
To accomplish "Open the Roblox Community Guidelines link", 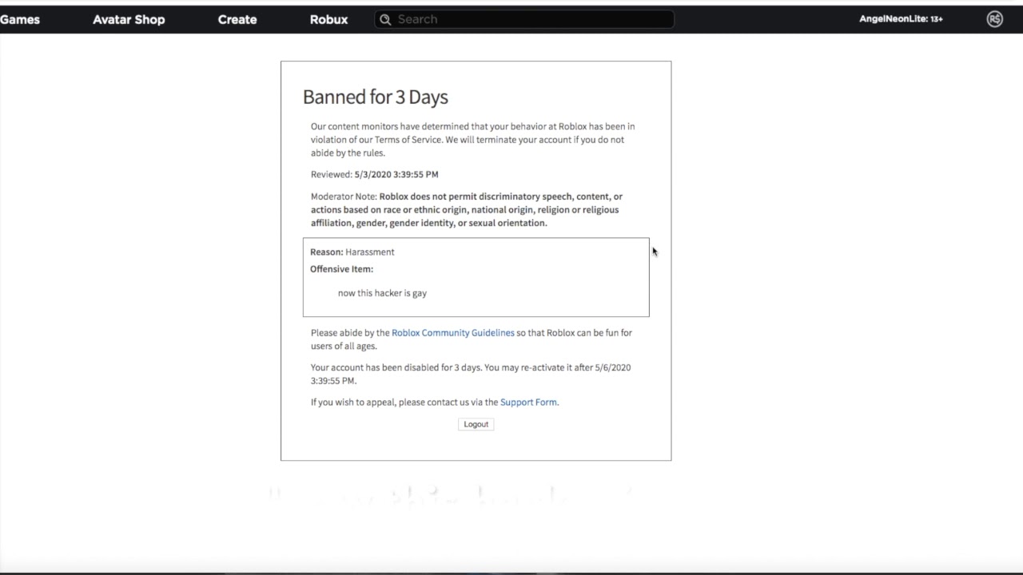I will click(x=453, y=333).
